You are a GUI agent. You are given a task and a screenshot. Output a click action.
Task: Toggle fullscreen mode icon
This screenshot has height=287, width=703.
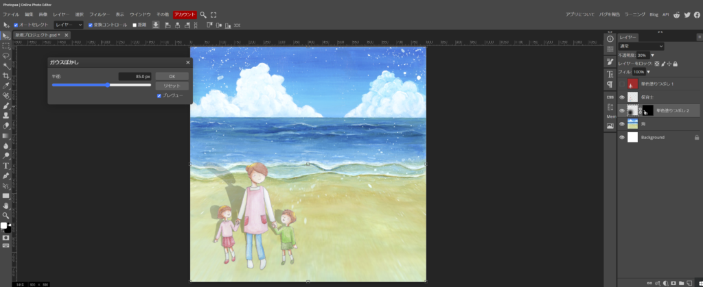click(214, 14)
